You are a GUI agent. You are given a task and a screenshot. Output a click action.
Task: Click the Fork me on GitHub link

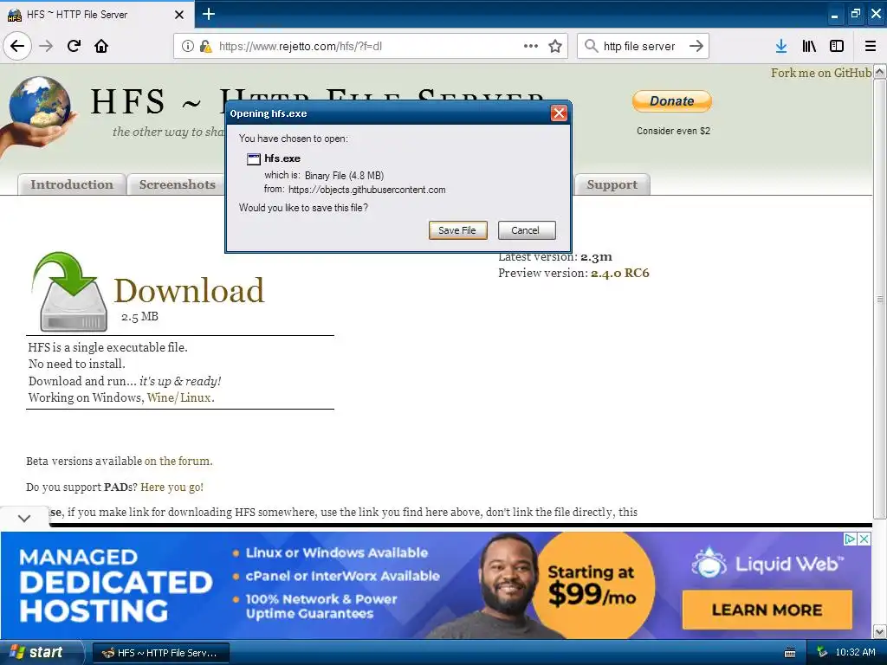point(821,73)
